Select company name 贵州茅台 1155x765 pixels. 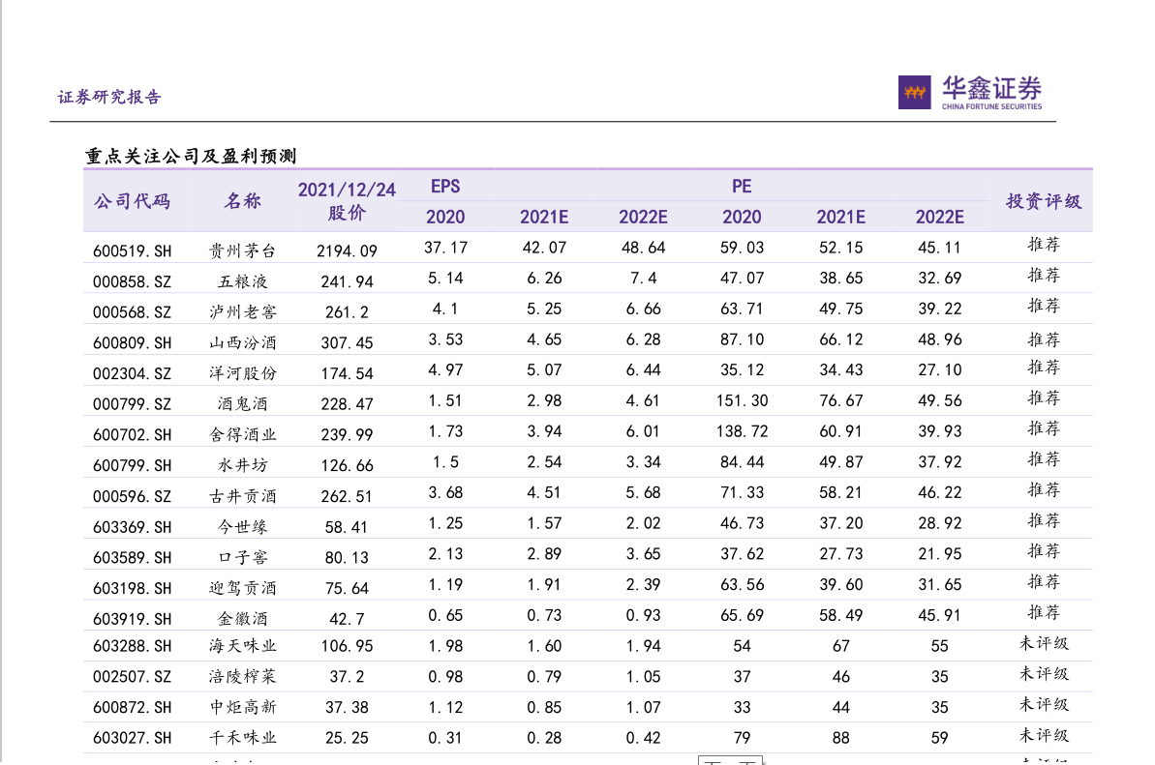click(x=242, y=250)
